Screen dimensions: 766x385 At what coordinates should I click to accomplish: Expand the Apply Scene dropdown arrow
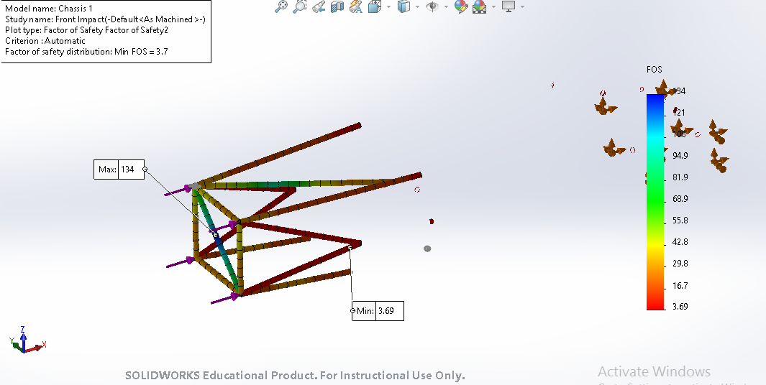pyautogui.click(x=493, y=6)
